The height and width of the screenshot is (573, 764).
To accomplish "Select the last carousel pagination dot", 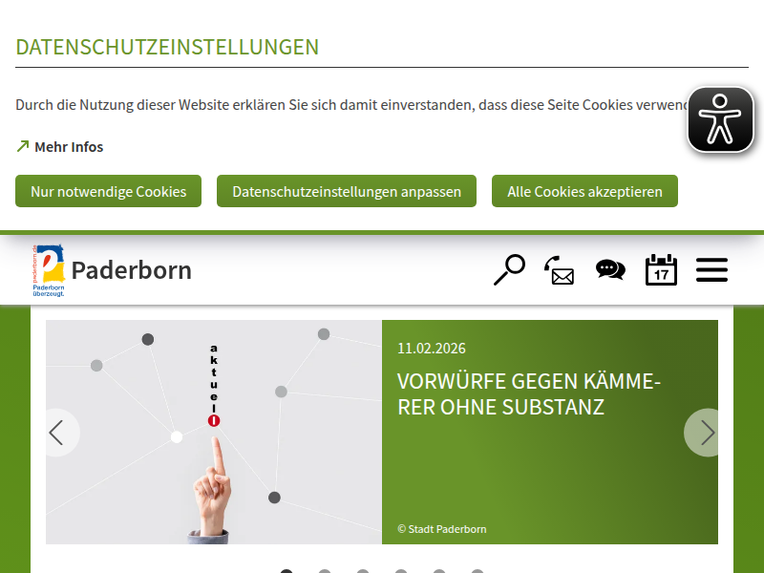I will tap(477, 571).
